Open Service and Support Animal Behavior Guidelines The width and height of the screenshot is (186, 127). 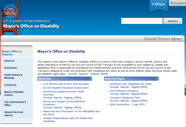[x=64, y=103]
